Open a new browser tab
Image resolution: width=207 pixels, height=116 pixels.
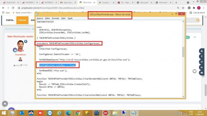(x=176, y=2)
